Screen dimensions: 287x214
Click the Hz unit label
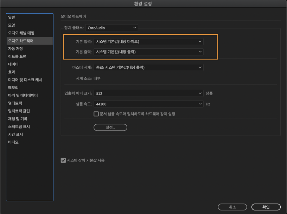click(x=208, y=104)
